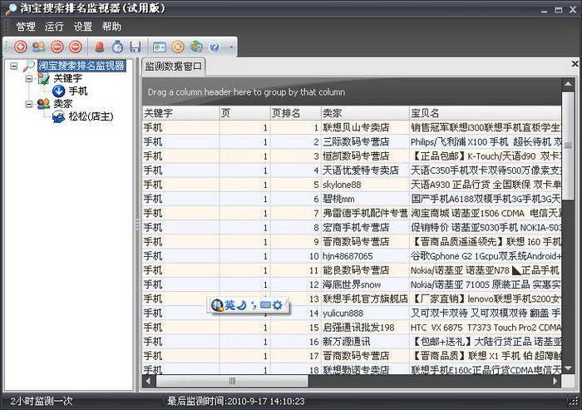The height and width of the screenshot is (410, 582).
Task: Collapse the 关键字 tree branch
Action: tap(29, 78)
